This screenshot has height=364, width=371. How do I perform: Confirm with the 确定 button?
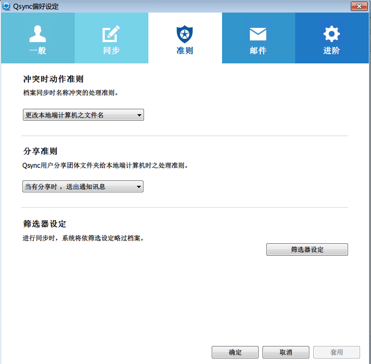coord(235,352)
